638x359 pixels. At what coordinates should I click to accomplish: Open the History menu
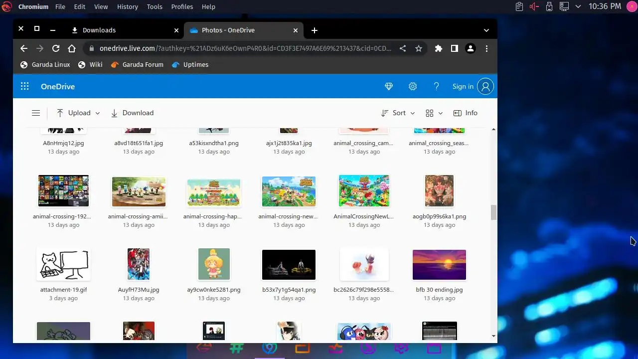tap(128, 6)
